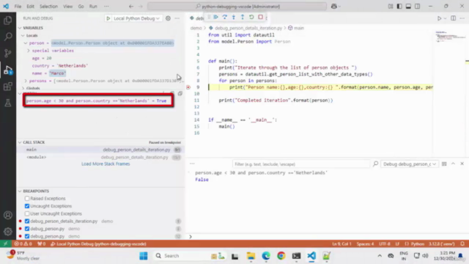Open the Go menu
The width and height of the screenshot is (469, 264).
point(81,7)
